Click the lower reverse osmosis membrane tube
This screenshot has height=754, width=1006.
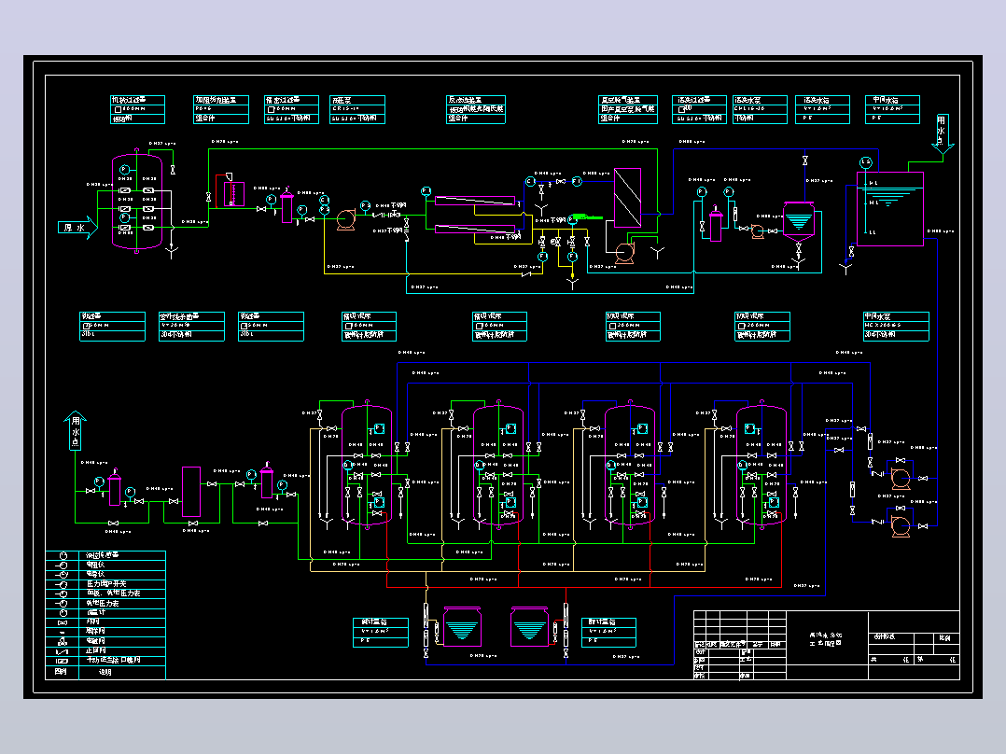475,229
